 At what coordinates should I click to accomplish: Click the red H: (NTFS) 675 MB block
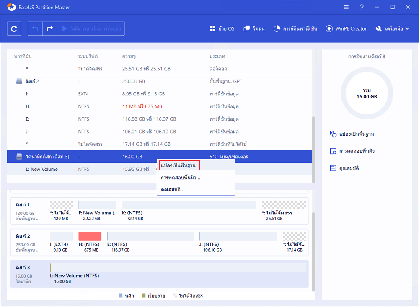[90, 237]
